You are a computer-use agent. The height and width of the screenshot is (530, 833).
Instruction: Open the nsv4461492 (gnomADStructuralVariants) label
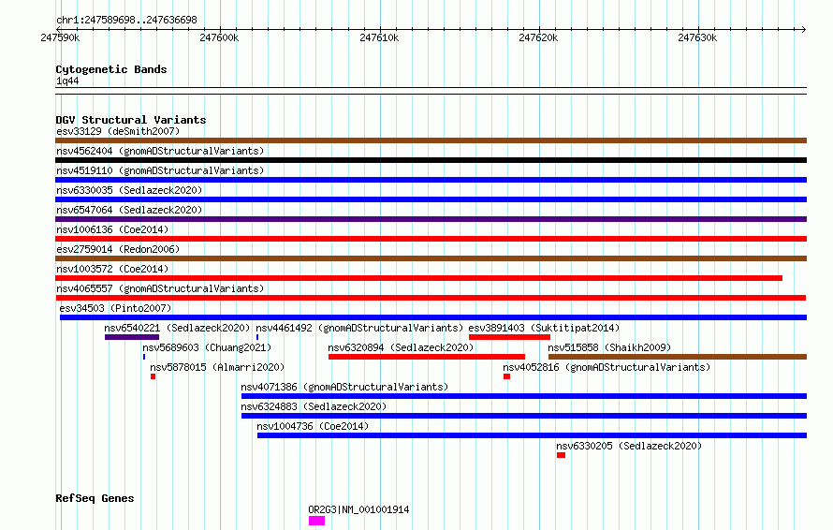(359, 328)
